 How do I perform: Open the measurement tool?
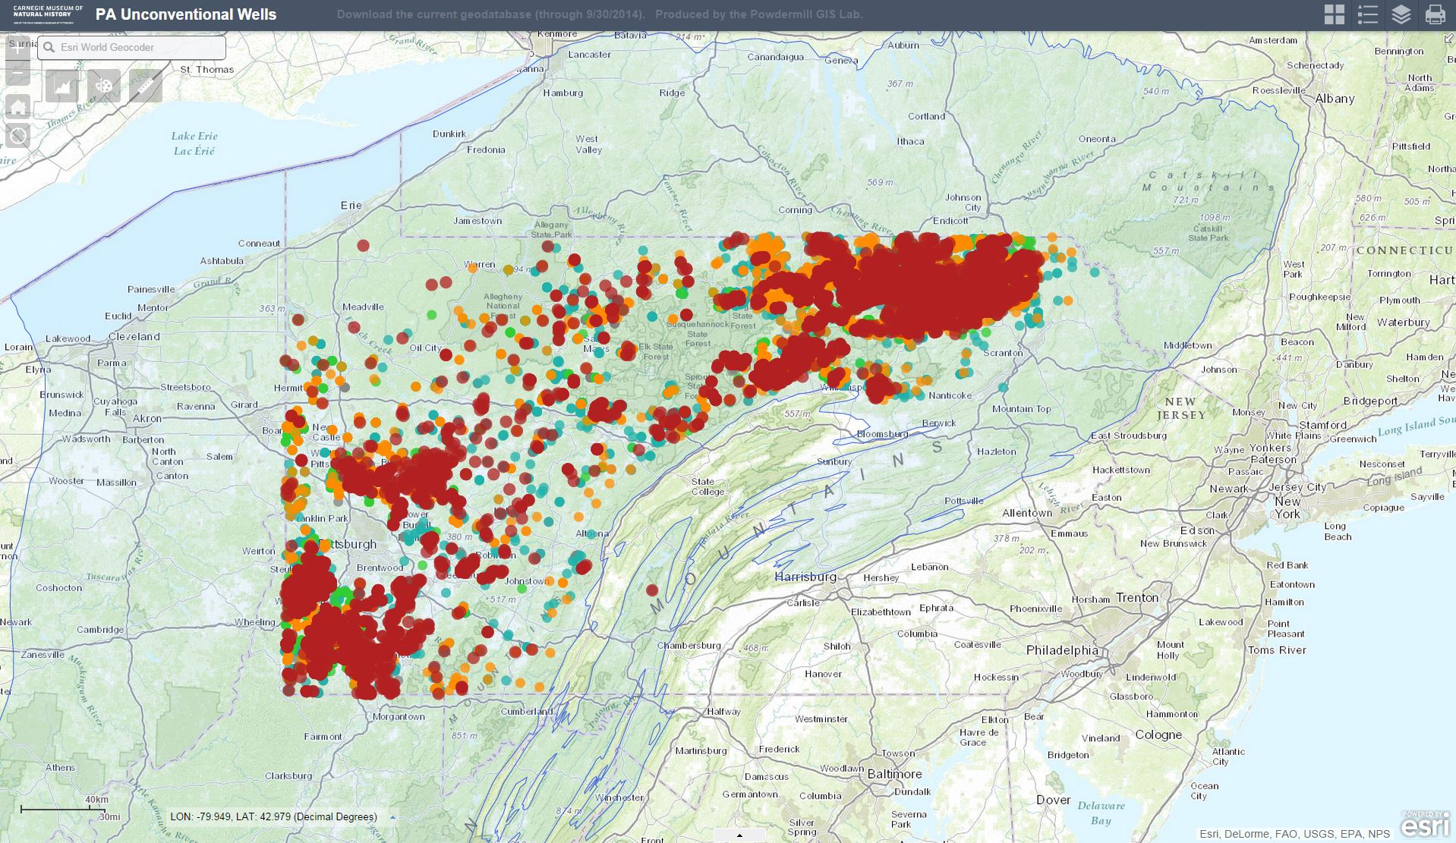[x=146, y=87]
